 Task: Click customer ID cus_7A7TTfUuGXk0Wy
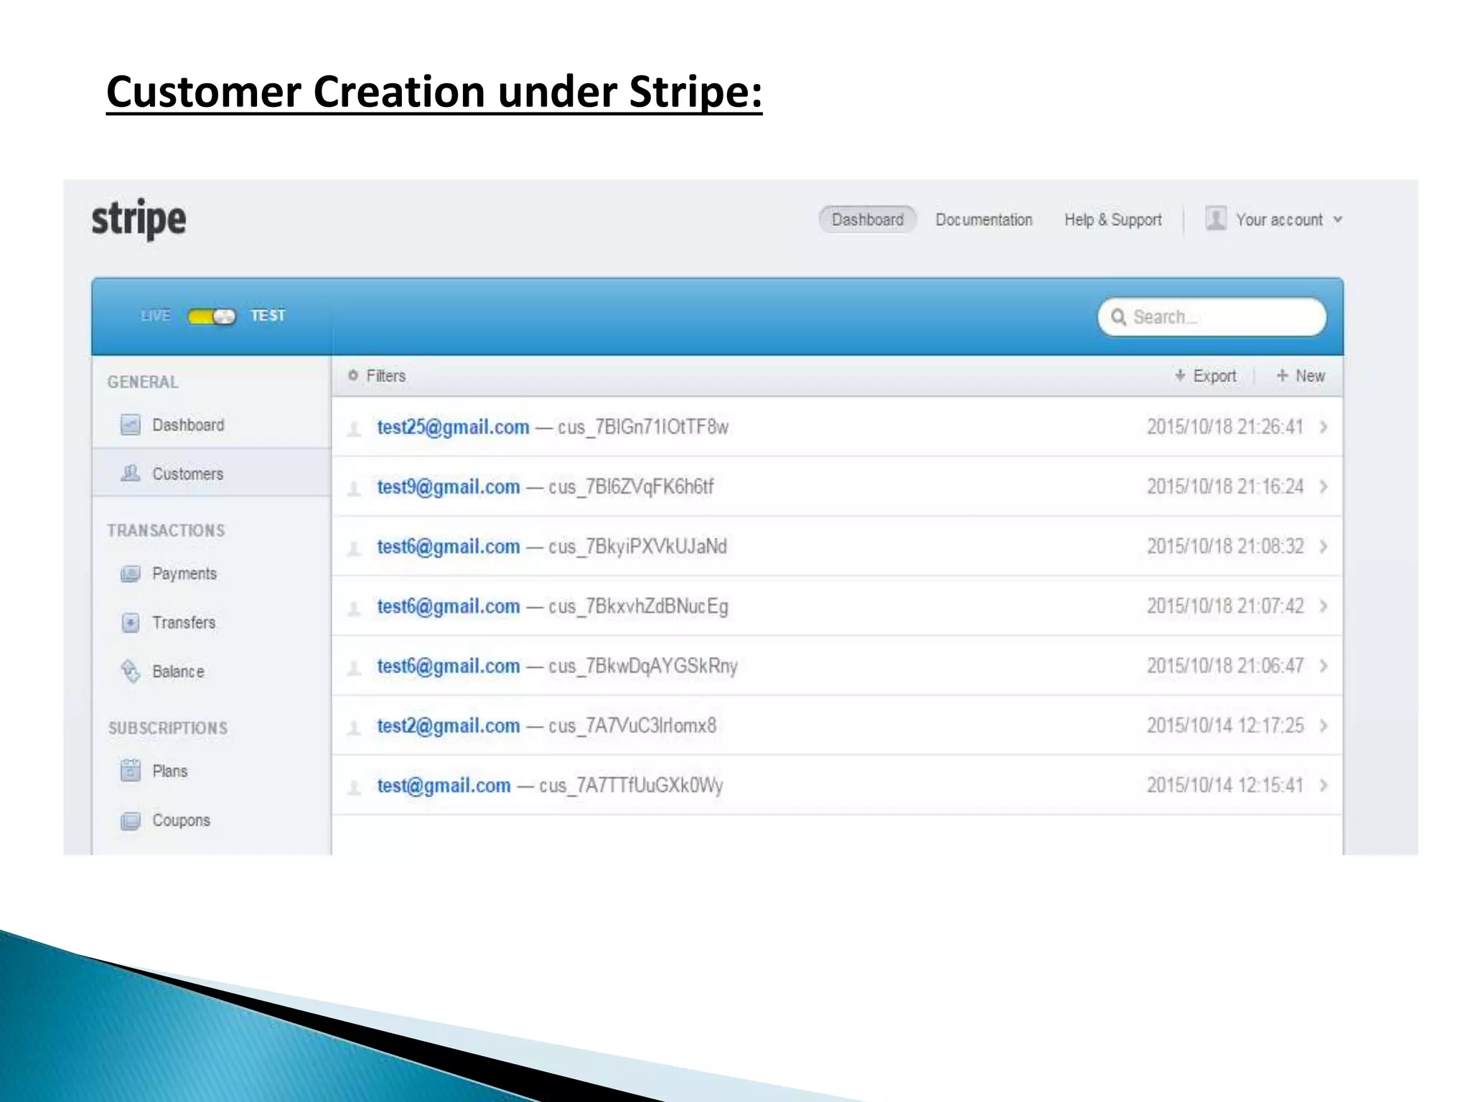click(x=631, y=786)
